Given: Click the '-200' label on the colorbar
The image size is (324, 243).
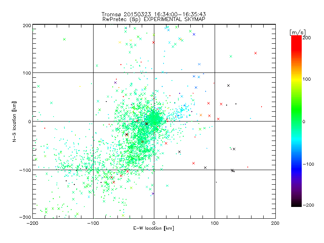Looking at the screenshot, I should tap(308, 205).
